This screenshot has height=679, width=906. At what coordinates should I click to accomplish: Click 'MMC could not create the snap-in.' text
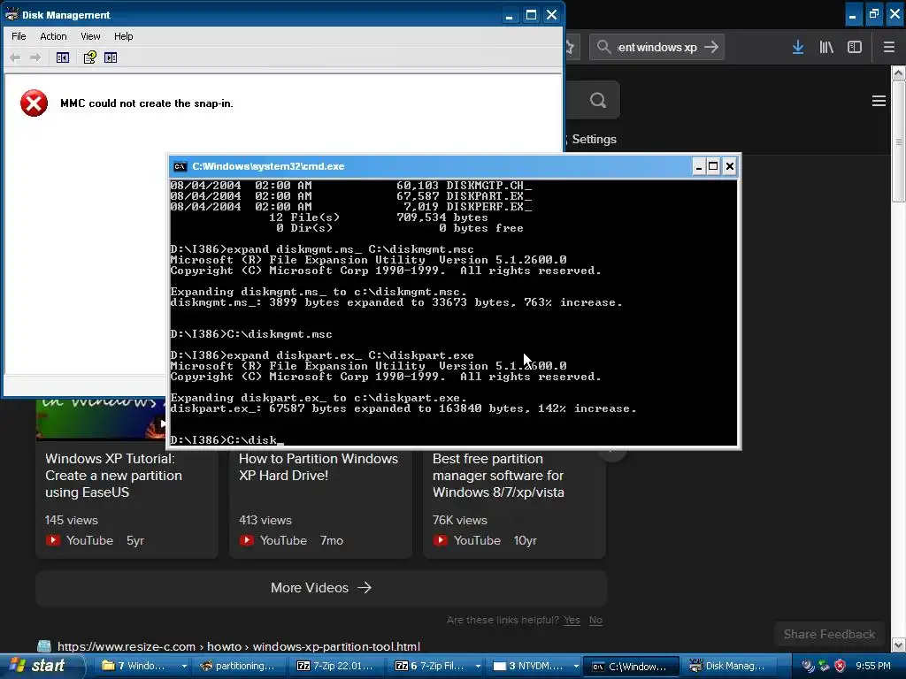coord(147,103)
